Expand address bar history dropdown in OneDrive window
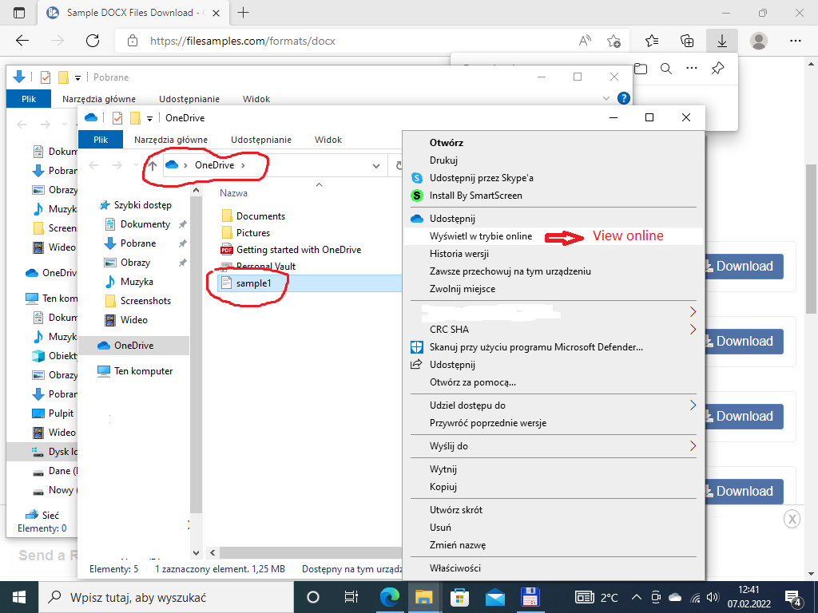The width and height of the screenshot is (818, 613). pyautogui.click(x=375, y=166)
